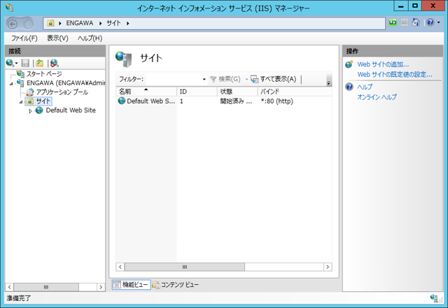Click the add website globe icon in 操作 pane

(x=349, y=64)
